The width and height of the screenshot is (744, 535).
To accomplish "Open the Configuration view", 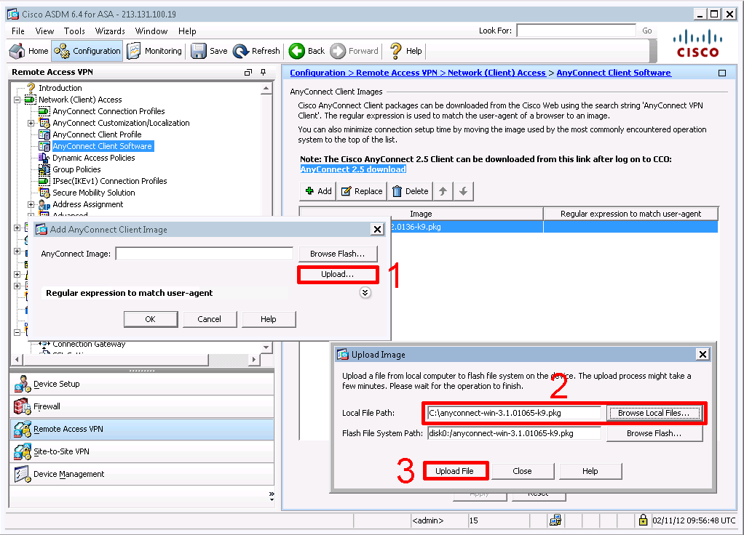I will [x=87, y=51].
